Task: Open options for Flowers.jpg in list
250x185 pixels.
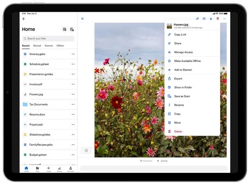Action: pyautogui.click(x=73, y=94)
